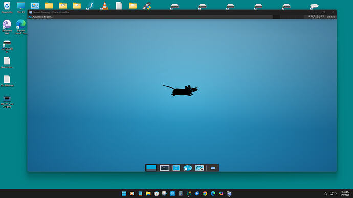Open Calculator from the Windows taskbar

(181, 193)
